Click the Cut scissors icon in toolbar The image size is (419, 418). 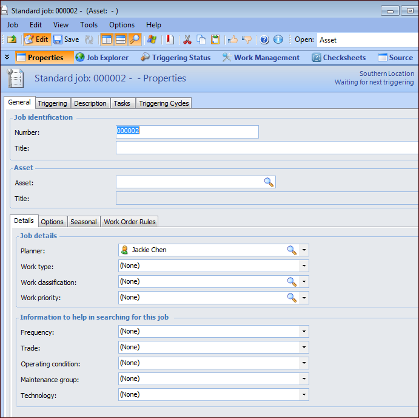tap(187, 39)
